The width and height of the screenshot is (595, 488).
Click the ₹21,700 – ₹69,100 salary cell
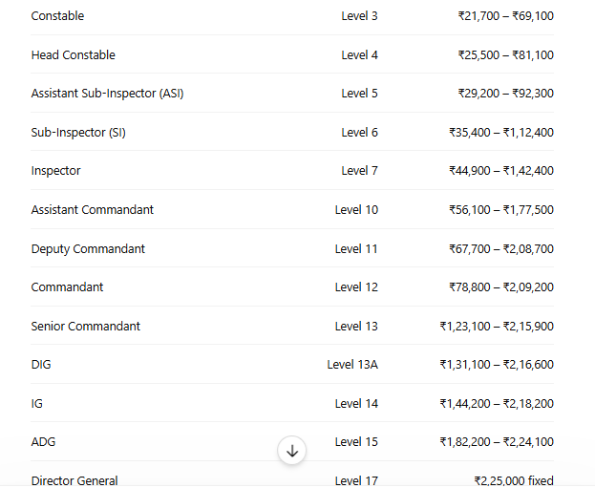(x=506, y=16)
